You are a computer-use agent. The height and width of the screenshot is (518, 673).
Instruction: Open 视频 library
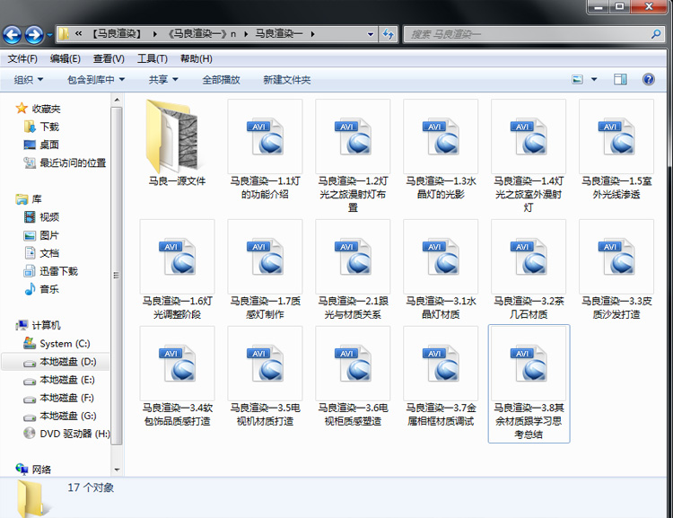coord(49,217)
